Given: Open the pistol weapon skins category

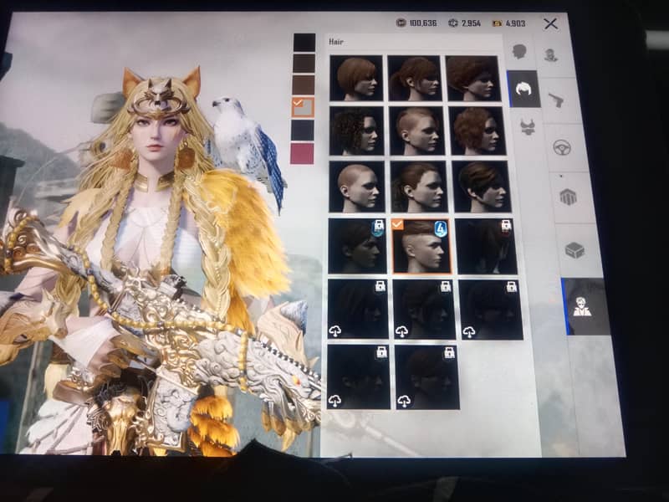Looking at the screenshot, I should [555, 100].
